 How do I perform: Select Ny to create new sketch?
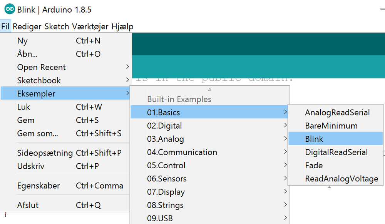pyautogui.click(x=23, y=41)
